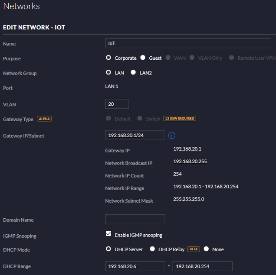This screenshot has height=275, width=276.
Task: Select Guest as network purpose
Action: 142,58
